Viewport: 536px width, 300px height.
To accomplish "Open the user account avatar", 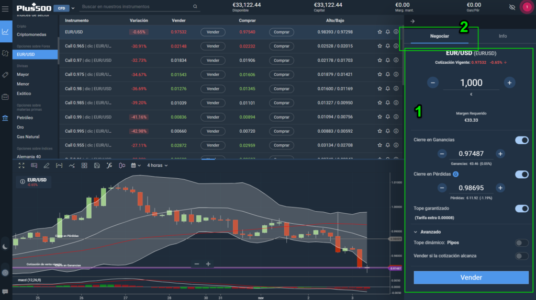I will tap(527, 7).
